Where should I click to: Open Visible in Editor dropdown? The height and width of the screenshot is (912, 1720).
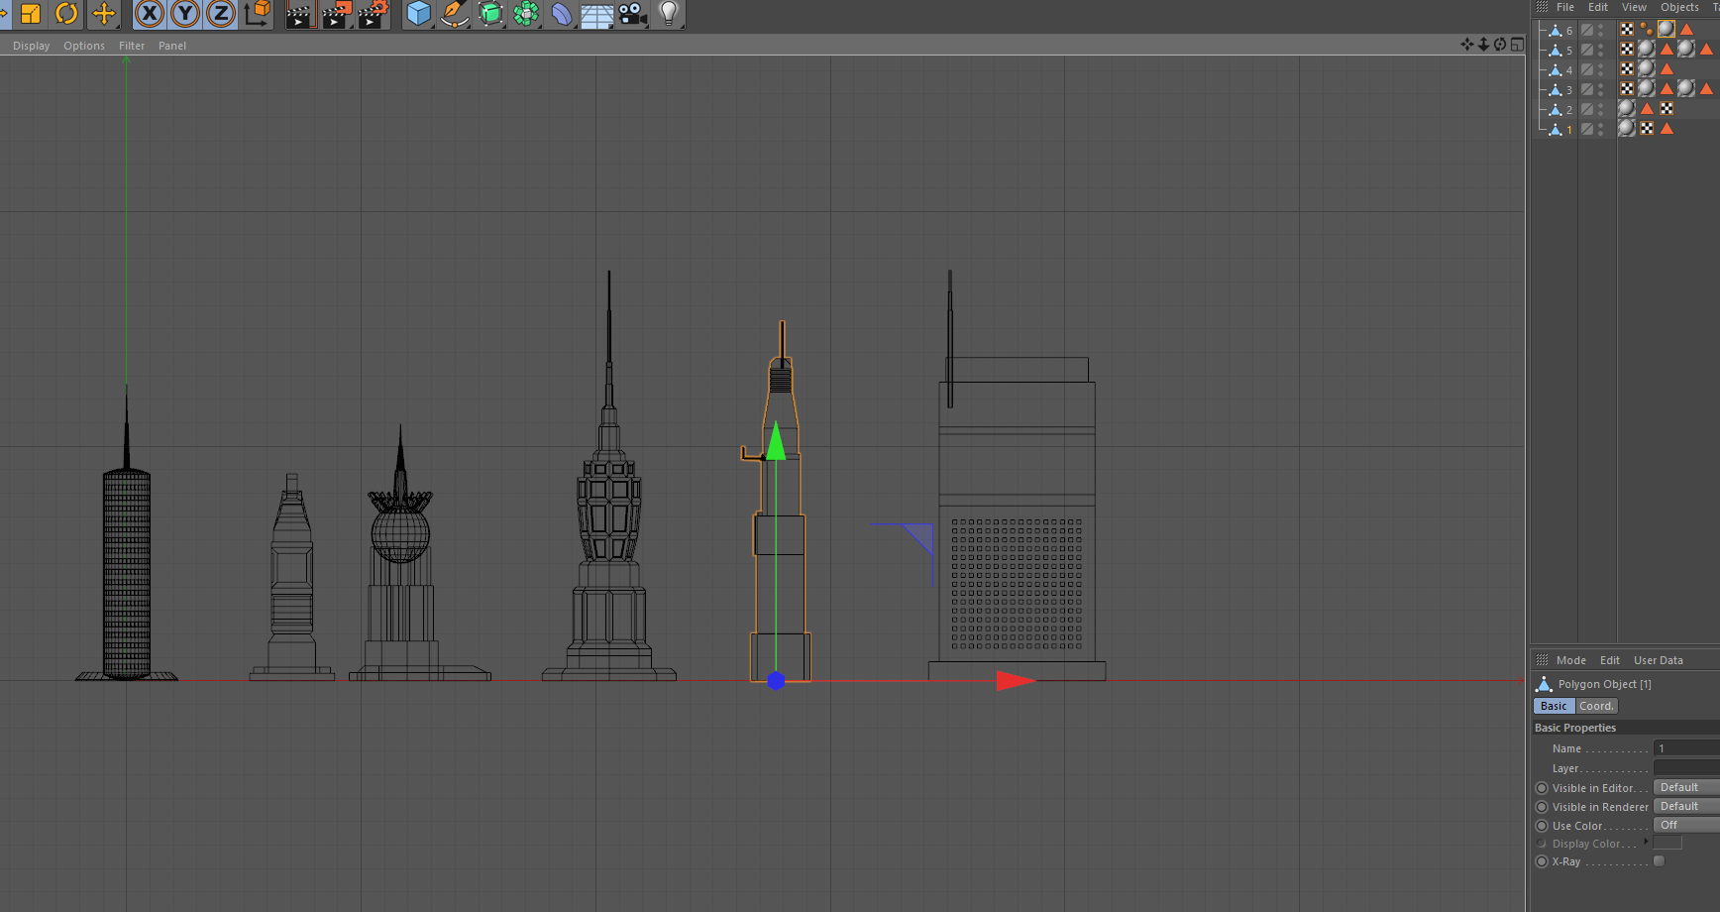point(1686,787)
